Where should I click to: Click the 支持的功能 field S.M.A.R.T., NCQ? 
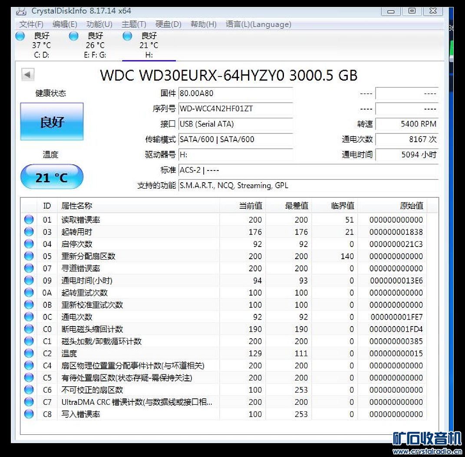coord(308,186)
